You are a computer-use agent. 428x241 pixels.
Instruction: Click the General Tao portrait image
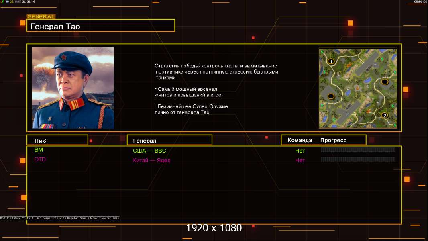73,88
